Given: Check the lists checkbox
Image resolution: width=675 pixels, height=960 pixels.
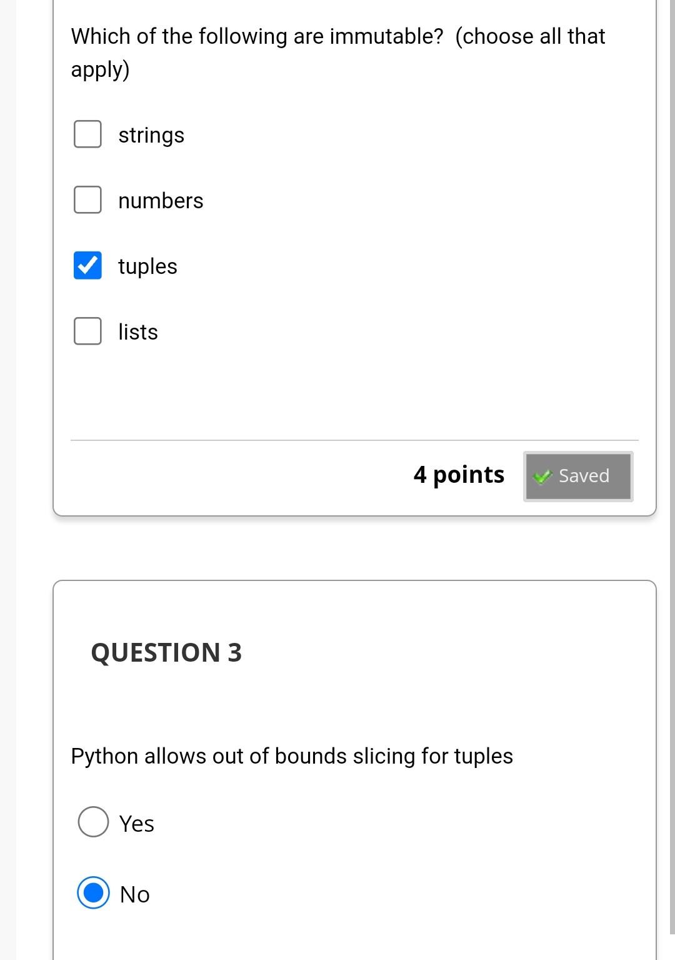Looking at the screenshot, I should [x=87, y=331].
